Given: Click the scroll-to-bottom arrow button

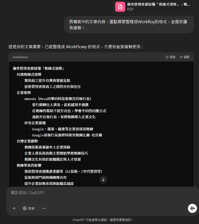Looking at the screenshot, I should pyautogui.click(x=103, y=180).
